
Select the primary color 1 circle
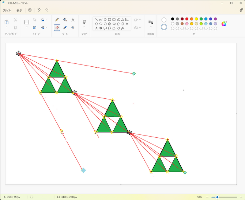click(x=164, y=20)
